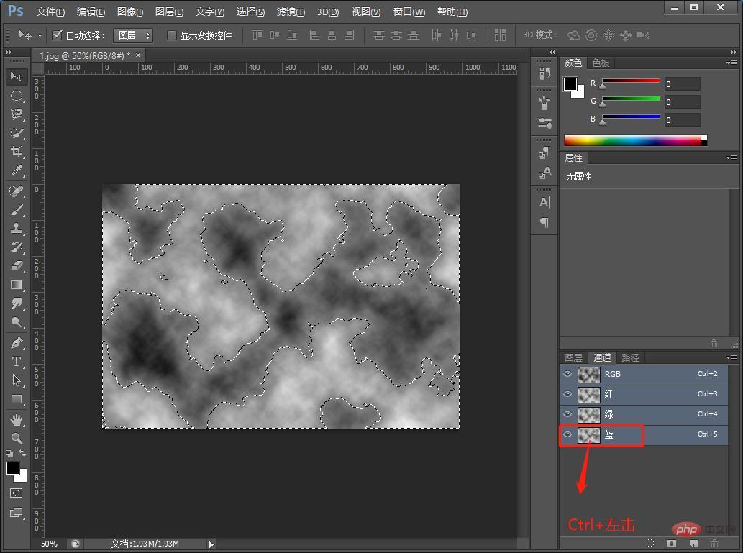Hide the Red (红) channel eye
Screen dimensions: 743x553
[x=567, y=394]
